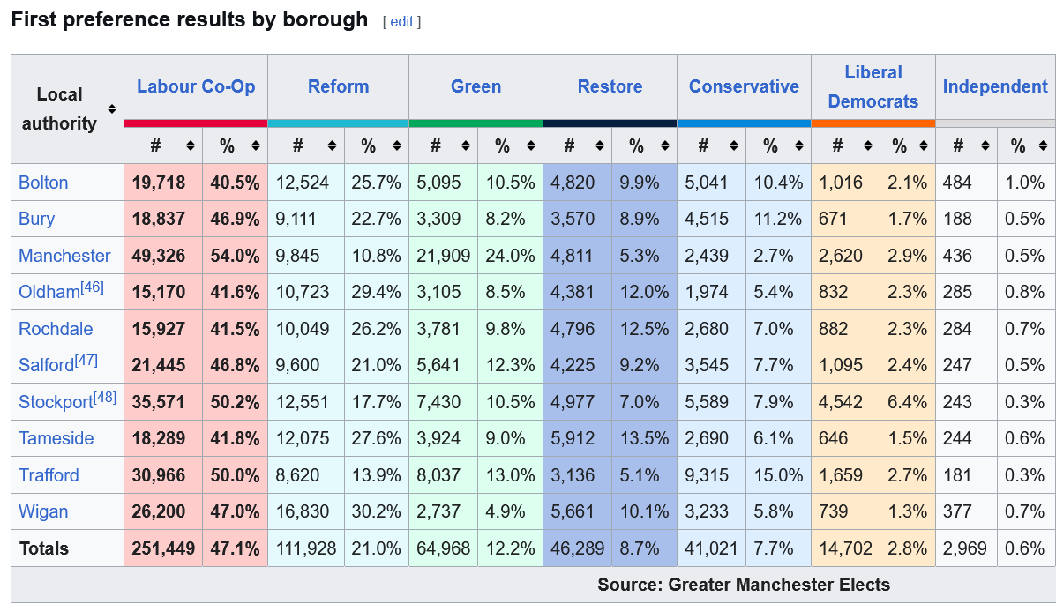The image size is (1056, 604).
Task: Open the Liberal Democrats party link
Action: pyautogui.click(x=873, y=87)
